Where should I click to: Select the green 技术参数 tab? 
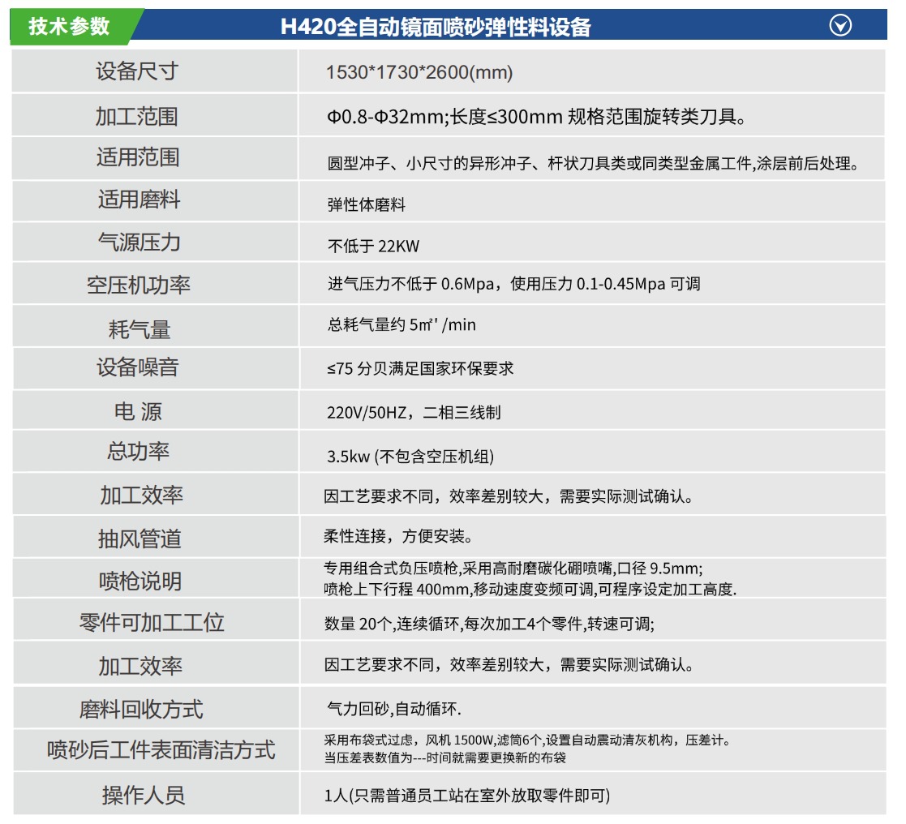pyautogui.click(x=69, y=26)
